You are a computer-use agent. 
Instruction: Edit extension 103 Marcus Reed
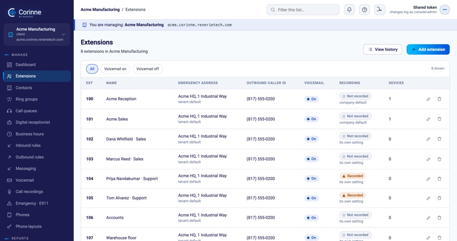click(428, 159)
